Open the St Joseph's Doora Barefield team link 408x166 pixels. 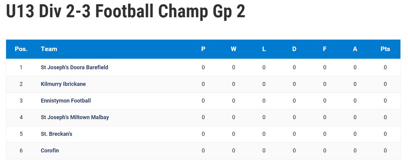pyautogui.click(x=74, y=67)
